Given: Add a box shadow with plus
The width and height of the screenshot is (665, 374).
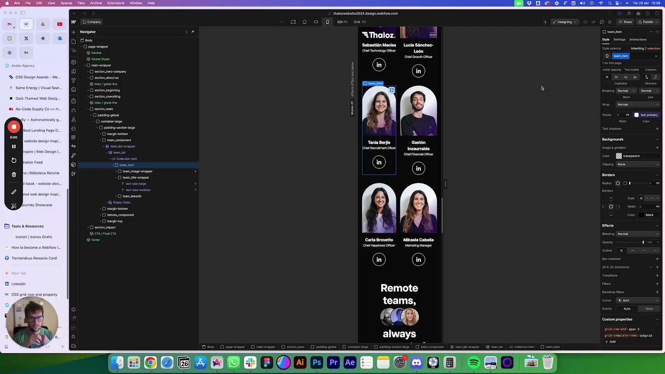Looking at the screenshot, I should pos(657,259).
